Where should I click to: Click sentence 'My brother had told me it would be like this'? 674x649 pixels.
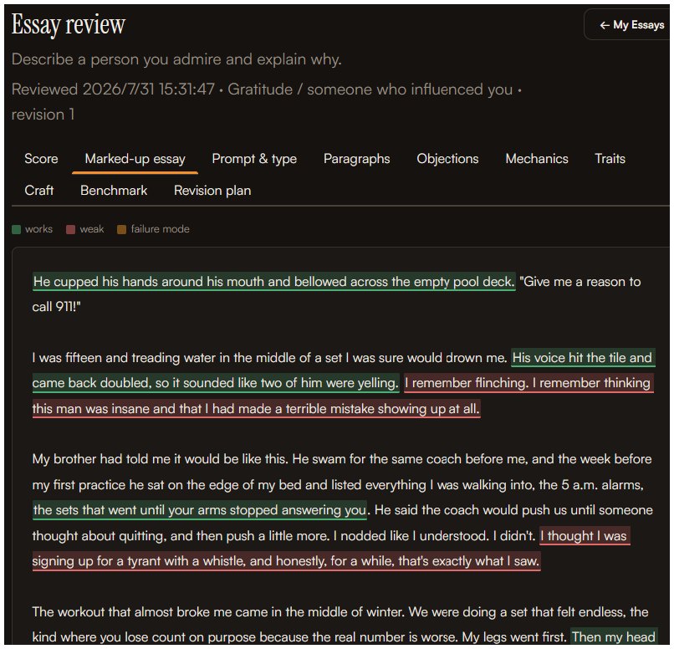click(160, 459)
